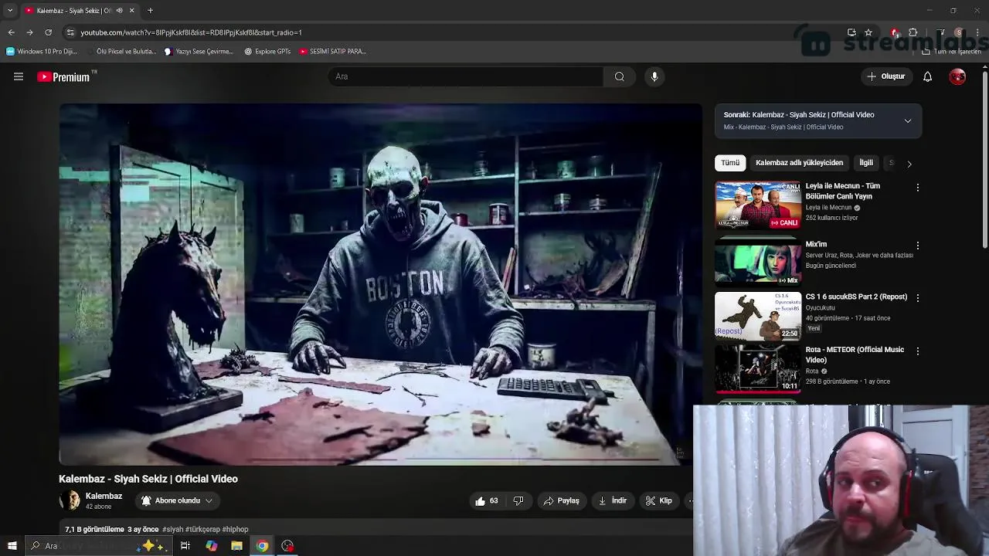The image size is (989, 556).
Task: Click the Klip clip button
Action: pyautogui.click(x=659, y=500)
